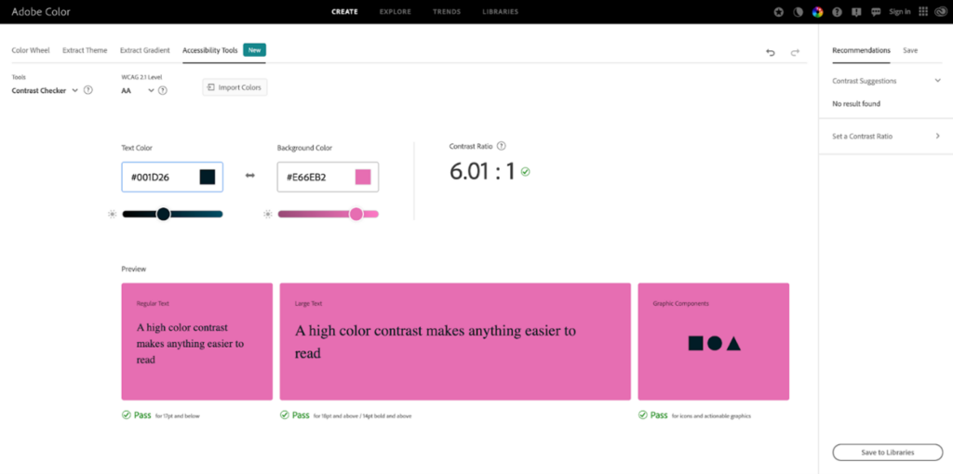Open the rainbow color wheel icon
Screen dimensions: 953x474
(817, 11)
